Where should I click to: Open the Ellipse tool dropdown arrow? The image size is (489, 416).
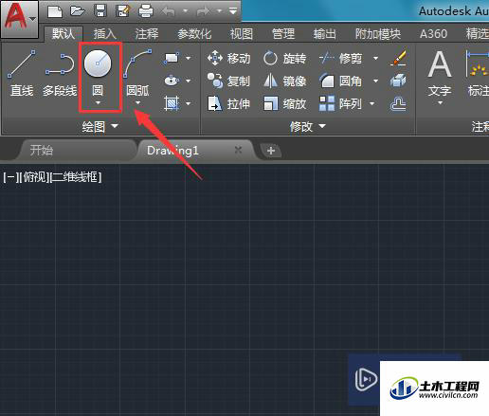189,81
